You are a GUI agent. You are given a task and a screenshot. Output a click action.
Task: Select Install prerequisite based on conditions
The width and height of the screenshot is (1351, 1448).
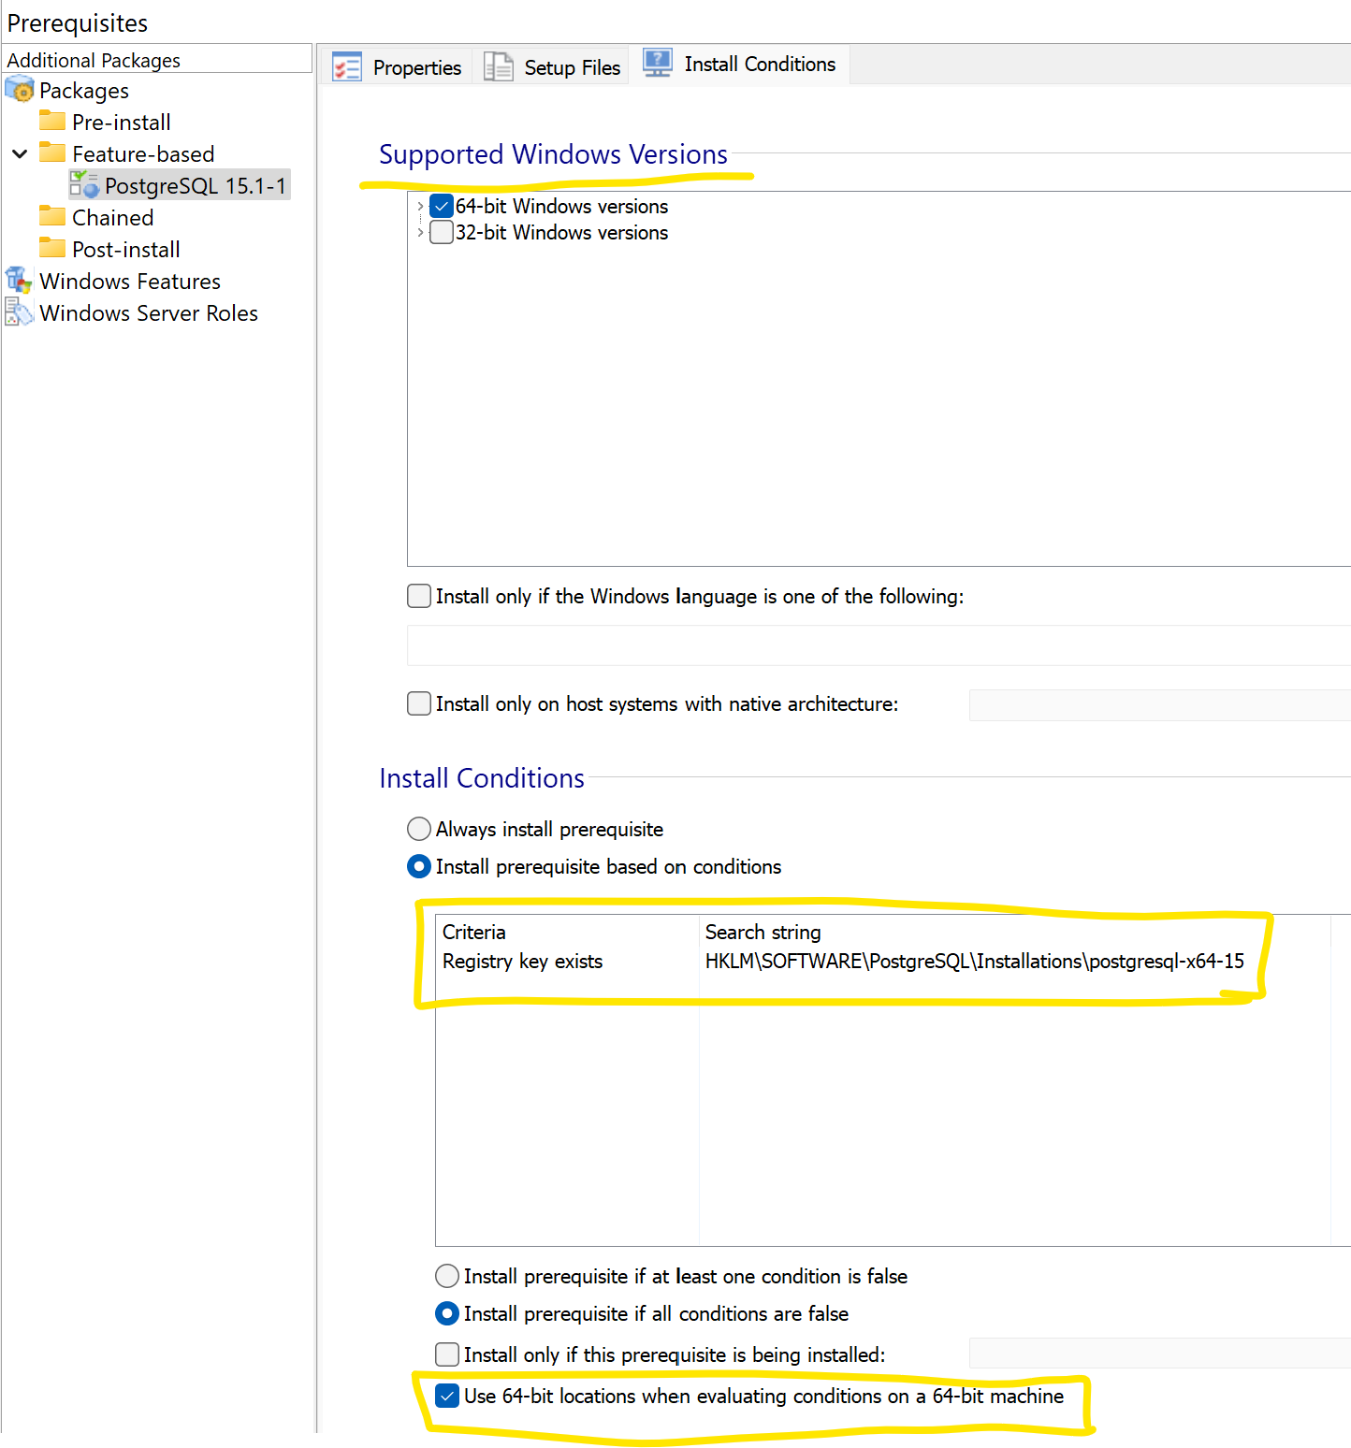tap(419, 866)
